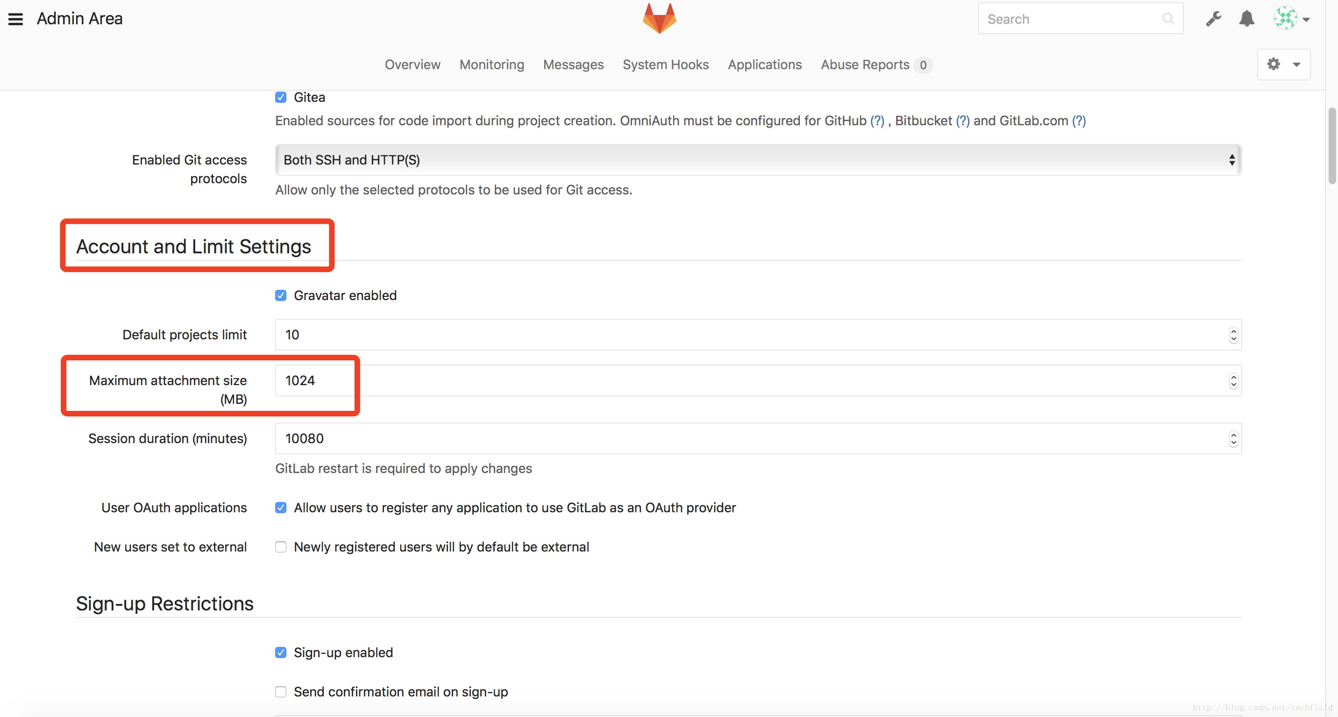This screenshot has height=717, width=1338.
Task: Adjust Default projects limit stepper
Action: (1233, 335)
